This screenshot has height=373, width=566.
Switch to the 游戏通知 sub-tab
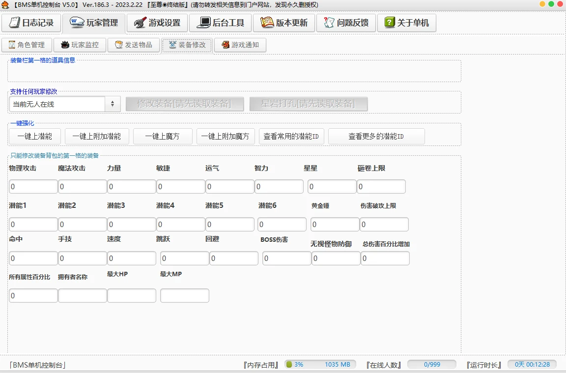point(240,45)
